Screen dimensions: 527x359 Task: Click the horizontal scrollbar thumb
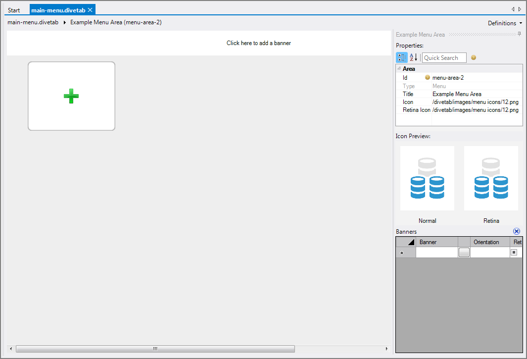[x=155, y=349]
